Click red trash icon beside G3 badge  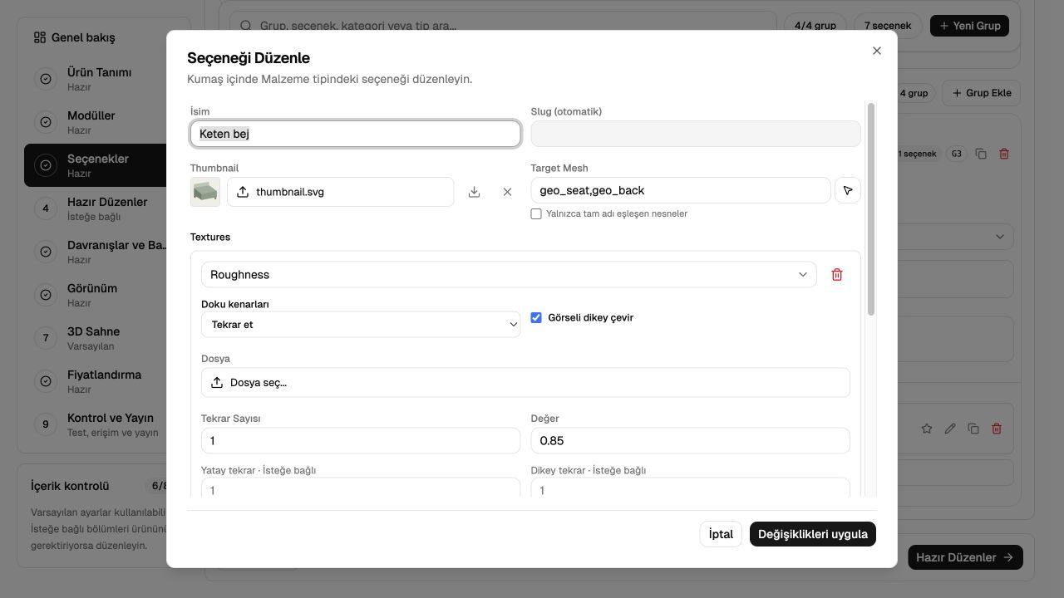[1004, 154]
